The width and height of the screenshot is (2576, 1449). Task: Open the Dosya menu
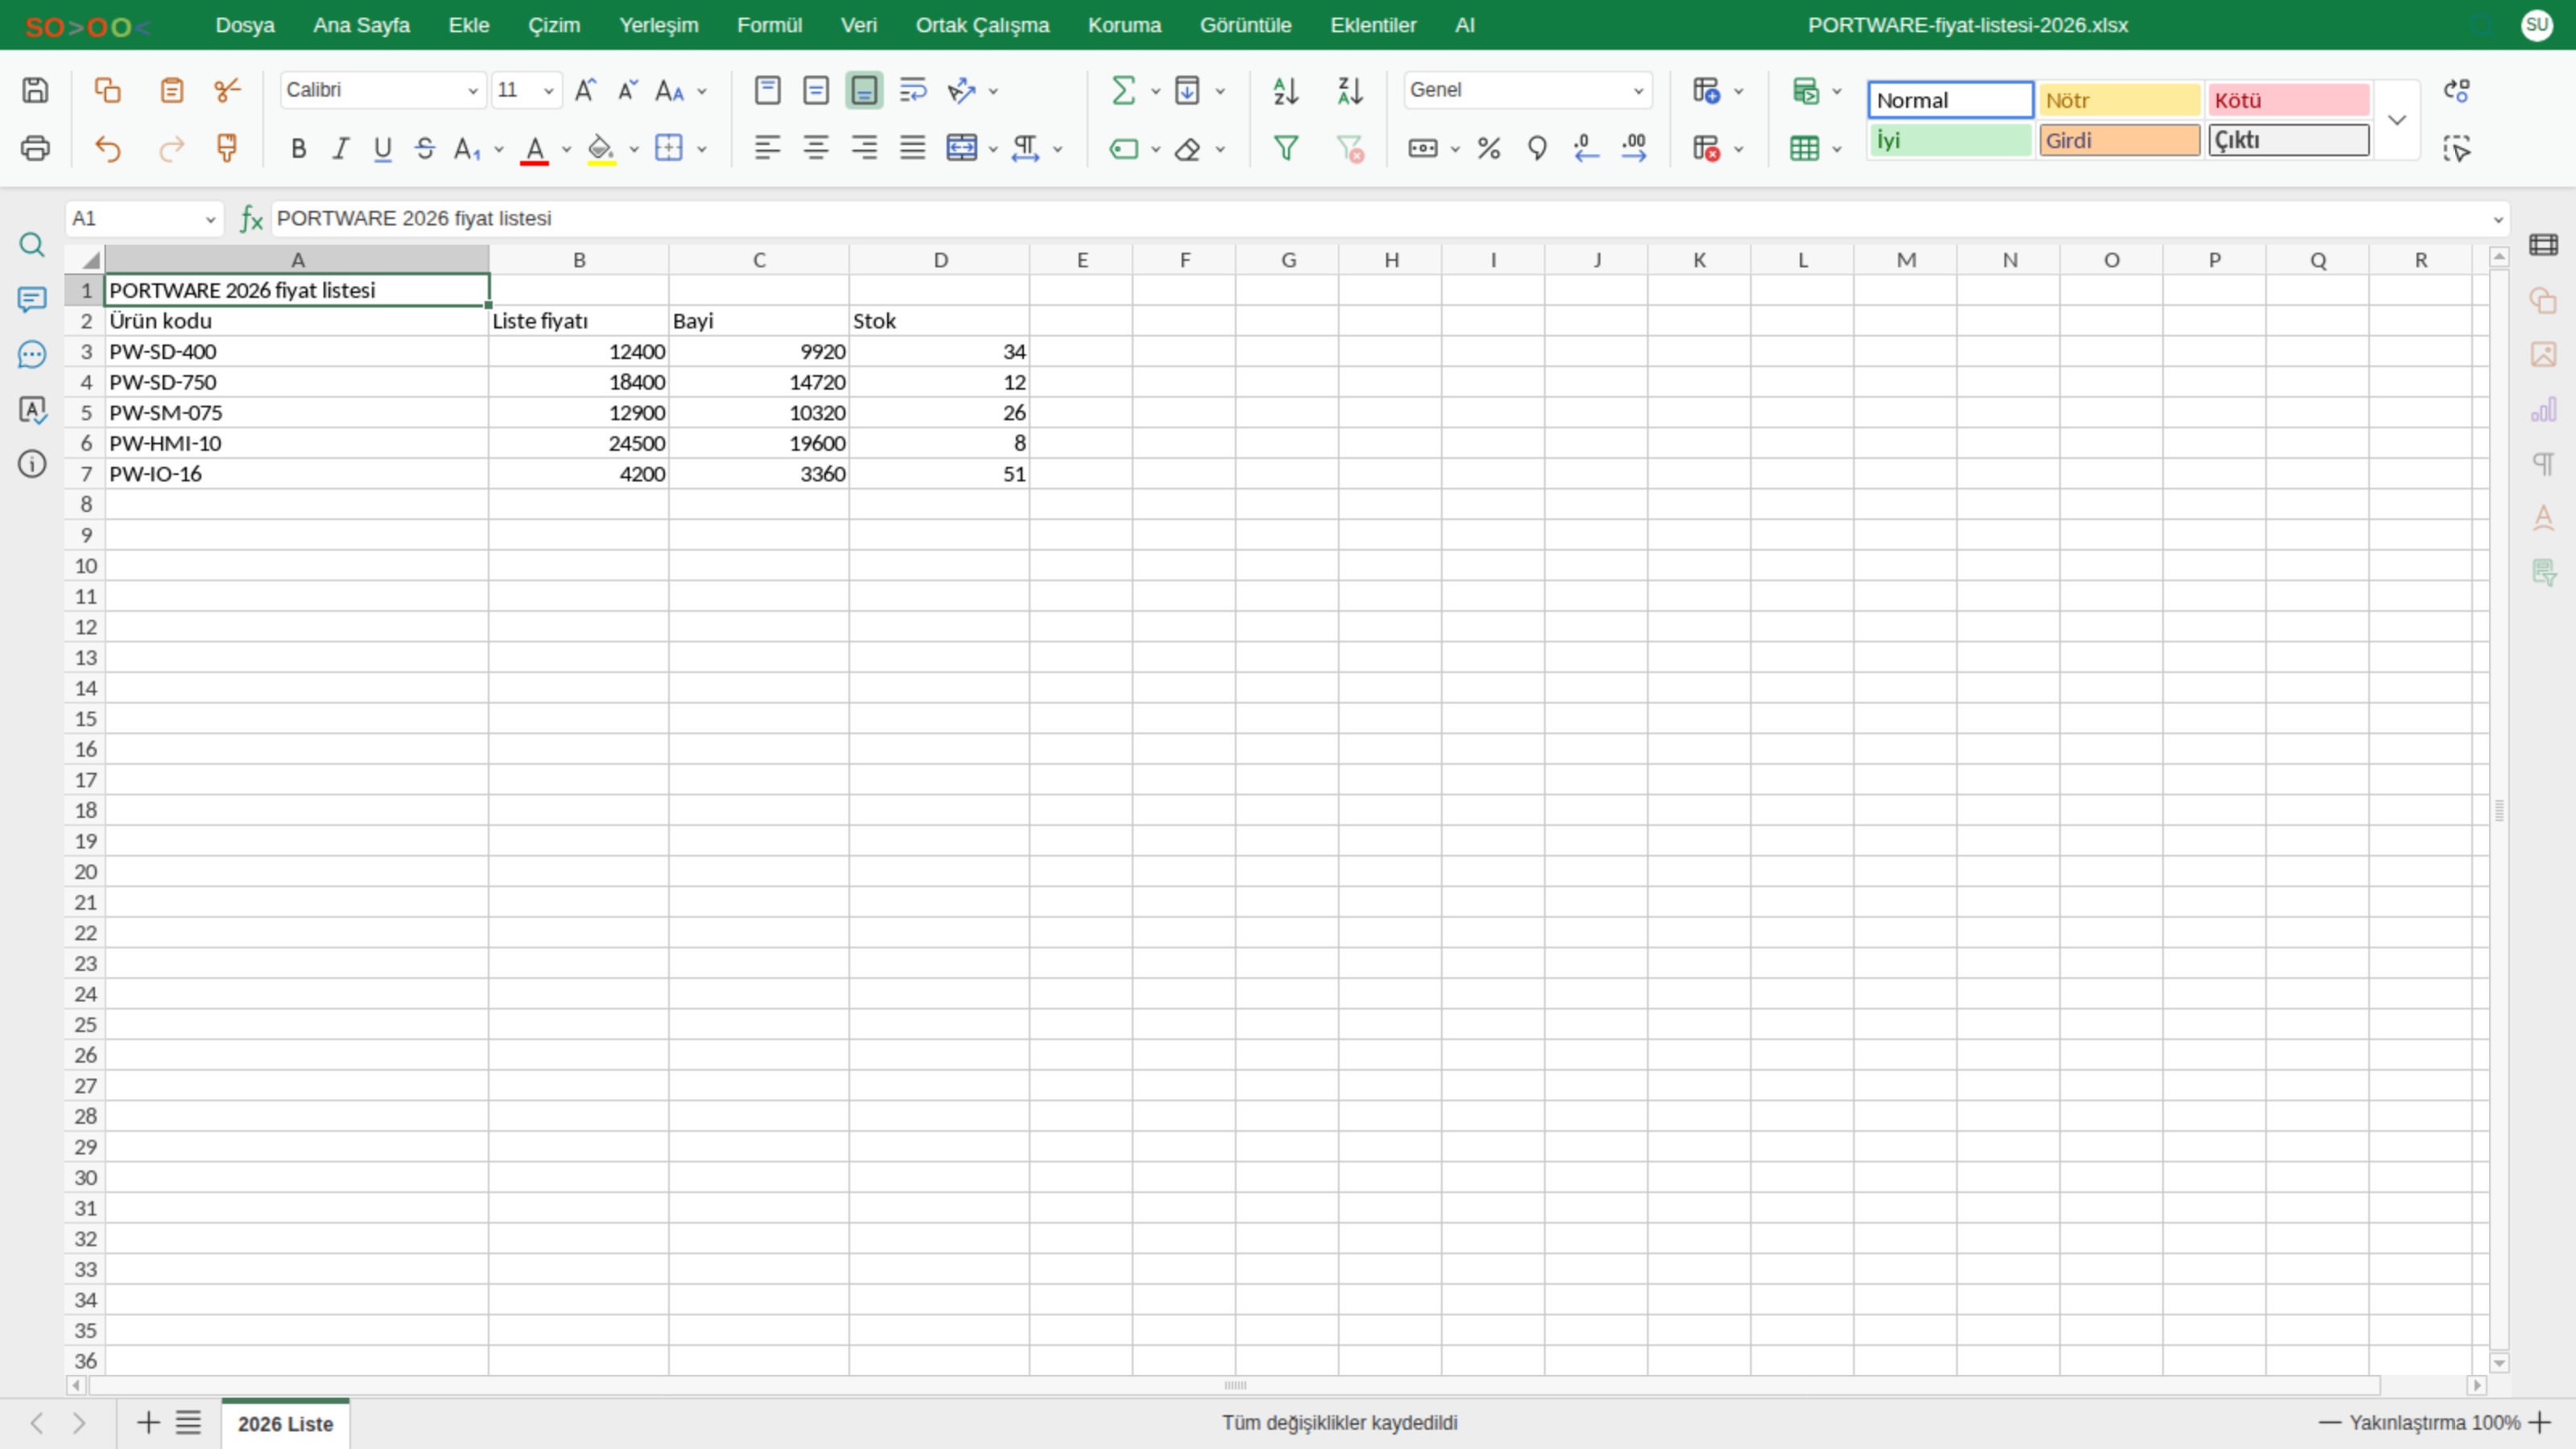click(x=245, y=25)
